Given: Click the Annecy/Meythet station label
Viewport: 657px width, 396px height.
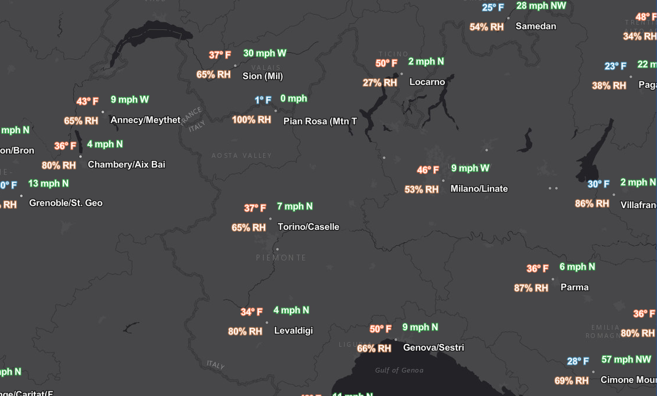Looking at the screenshot, I should coord(145,120).
